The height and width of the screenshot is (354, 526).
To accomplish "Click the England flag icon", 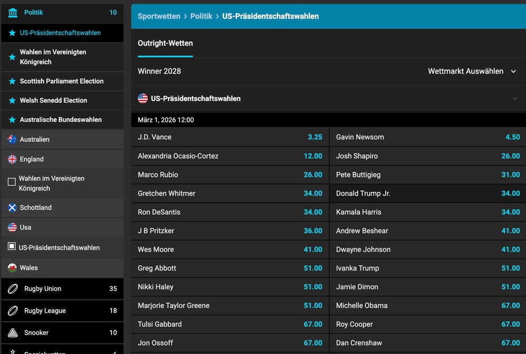I will click(12, 159).
